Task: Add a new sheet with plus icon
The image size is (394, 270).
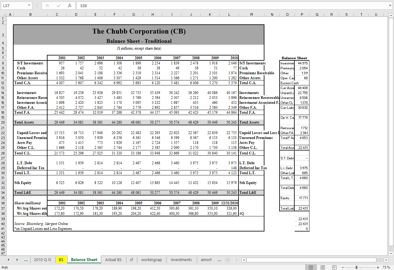Action: (228, 260)
